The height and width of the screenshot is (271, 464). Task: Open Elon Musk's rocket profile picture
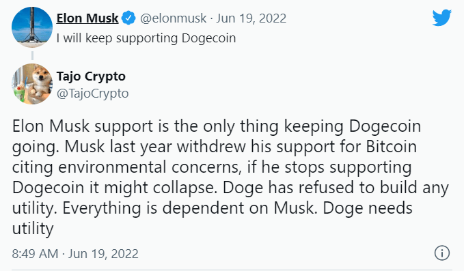32,27
